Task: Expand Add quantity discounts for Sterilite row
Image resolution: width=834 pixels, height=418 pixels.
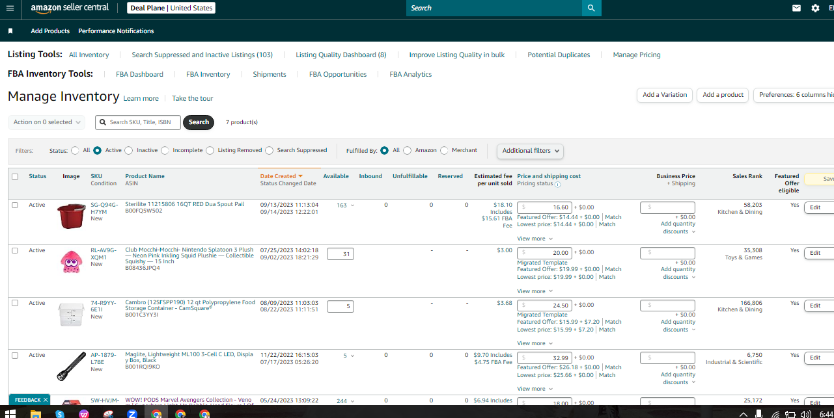Action: [x=678, y=228]
